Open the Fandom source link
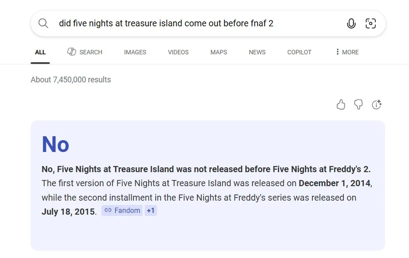Screen dimensions: 409x258 pyautogui.click(x=122, y=211)
